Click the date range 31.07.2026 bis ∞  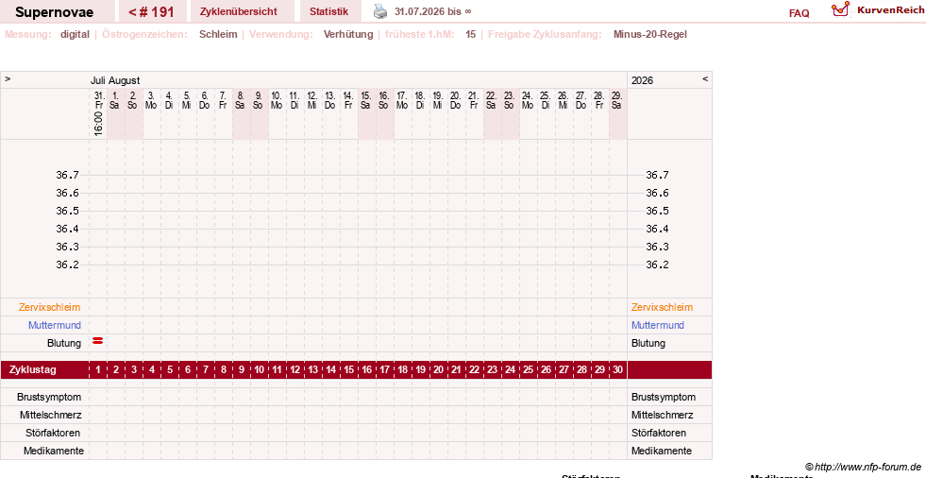pyautogui.click(x=433, y=11)
